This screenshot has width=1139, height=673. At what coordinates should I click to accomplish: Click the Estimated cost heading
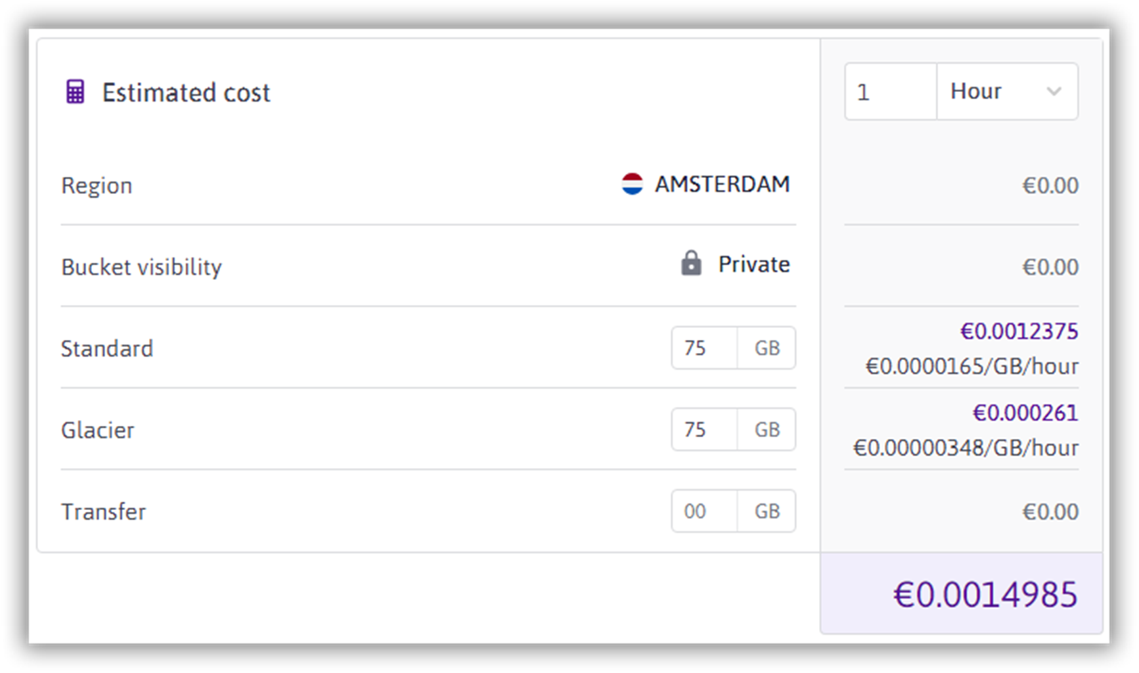click(186, 93)
